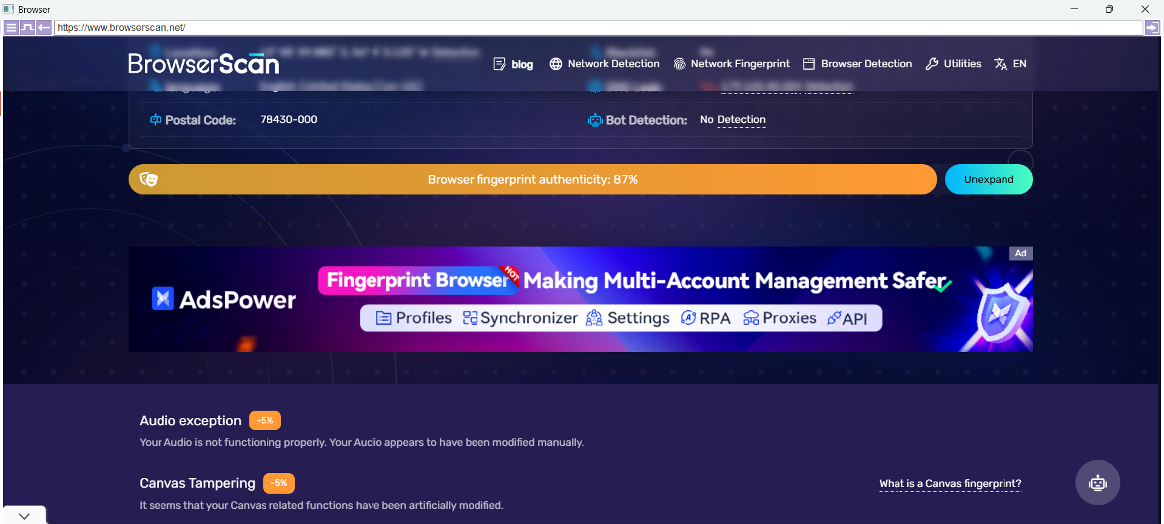Expand the bottom-left chevron panel
This screenshot has width=1164, height=524.
24,516
